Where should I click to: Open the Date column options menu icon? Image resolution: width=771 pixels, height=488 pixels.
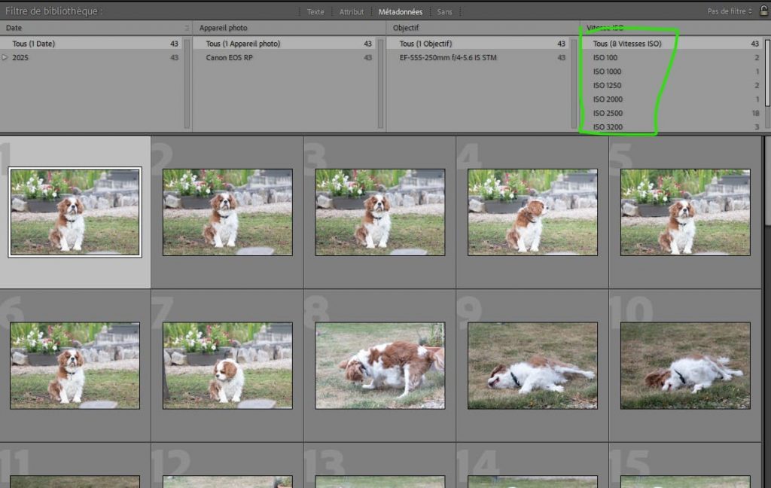pyautogui.click(x=186, y=28)
